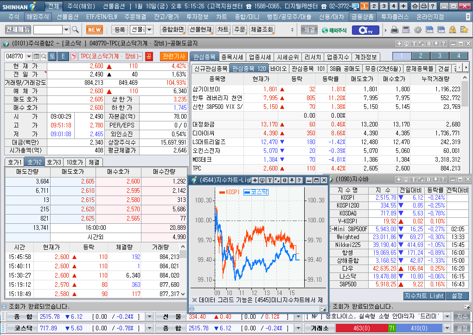This screenshot has height=335, width=473.
Task: Click the 설정 button in 지수바 window
Action: coord(457,296)
